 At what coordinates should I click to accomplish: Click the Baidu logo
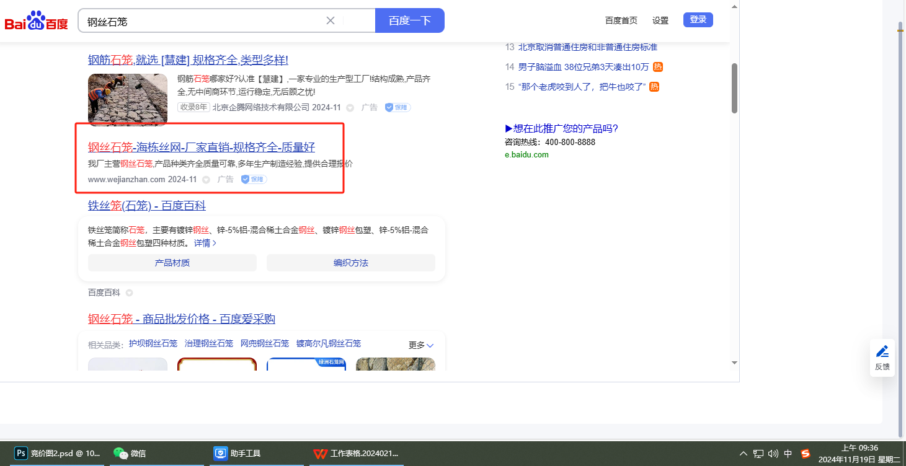click(36, 21)
